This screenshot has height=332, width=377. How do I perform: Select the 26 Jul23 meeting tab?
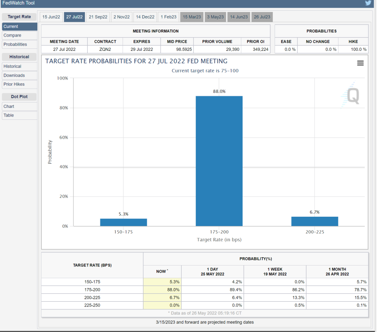tap(262, 17)
